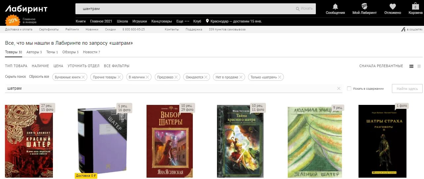Open the СНАЧАЛА РЕЛЕВАНТНЫЕ sort dropdown
Screen dimensions: 424x179
[381, 66]
